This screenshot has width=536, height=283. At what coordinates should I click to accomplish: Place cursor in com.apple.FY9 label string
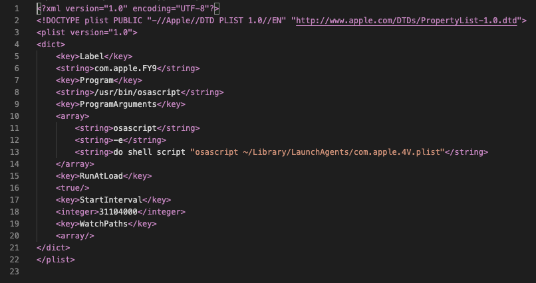click(126, 68)
